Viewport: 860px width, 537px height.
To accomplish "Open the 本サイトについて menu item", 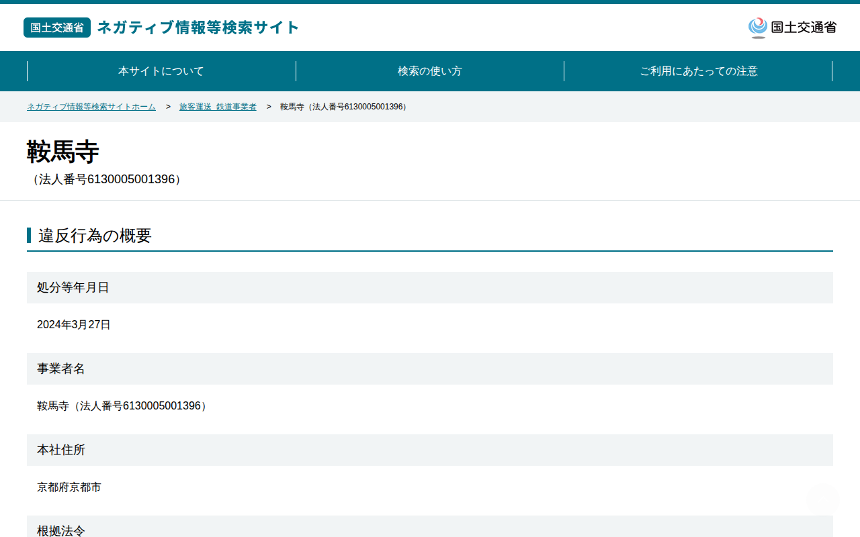I will [x=161, y=71].
